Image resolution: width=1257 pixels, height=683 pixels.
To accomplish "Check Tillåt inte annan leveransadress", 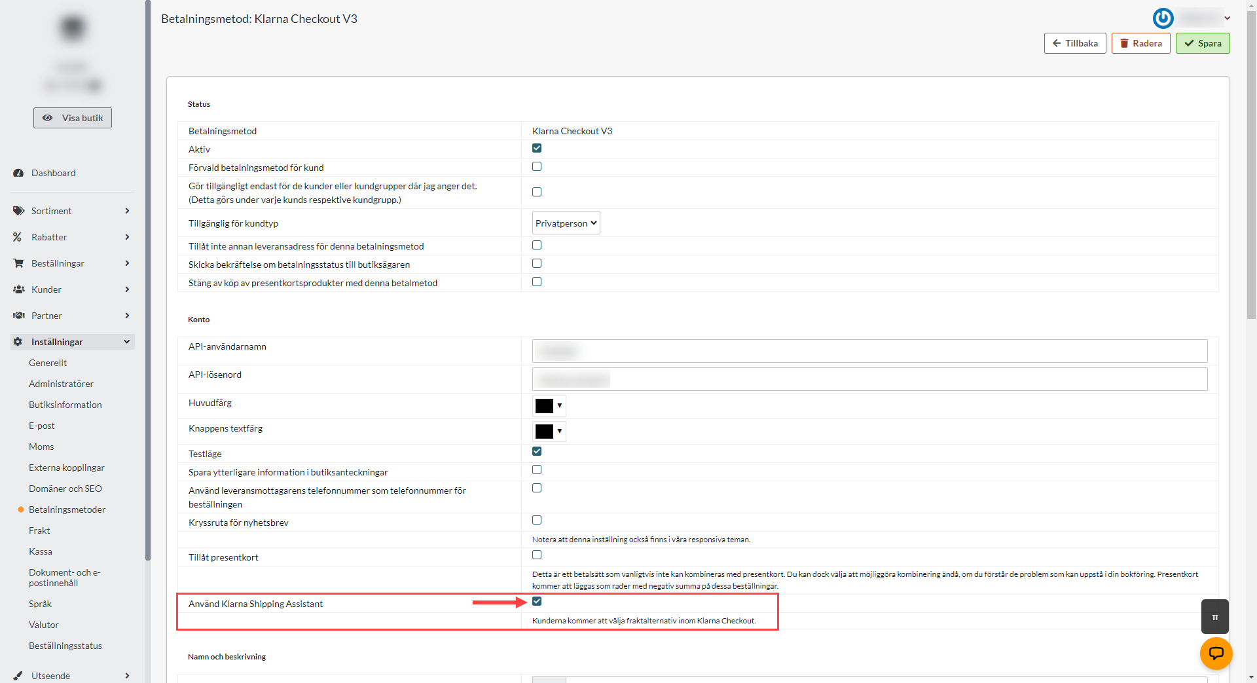I will tap(537, 245).
